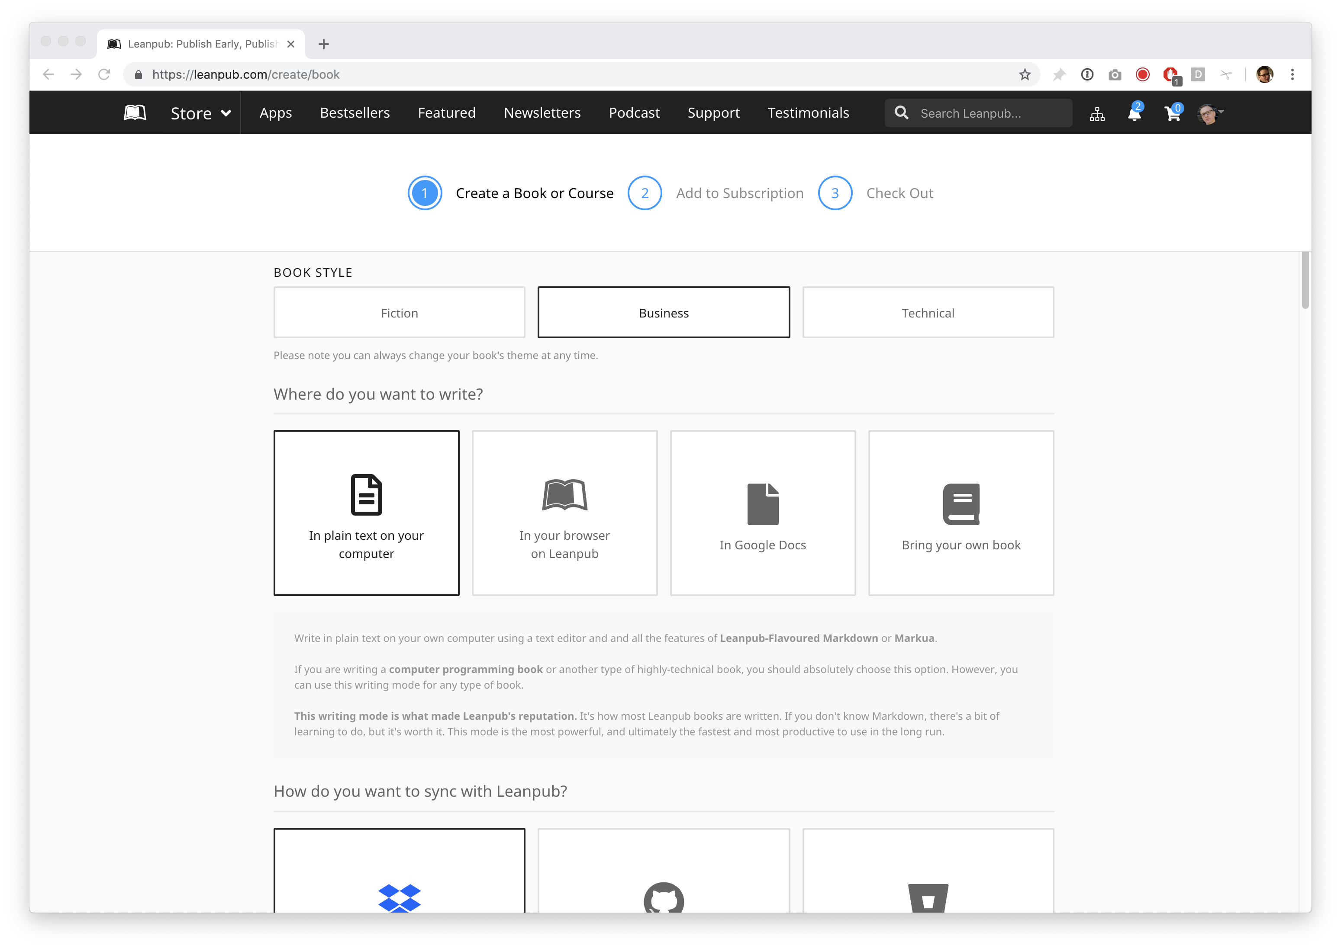The height and width of the screenshot is (949, 1341).
Task: Open the user avatar menu in navbar
Action: [1209, 113]
